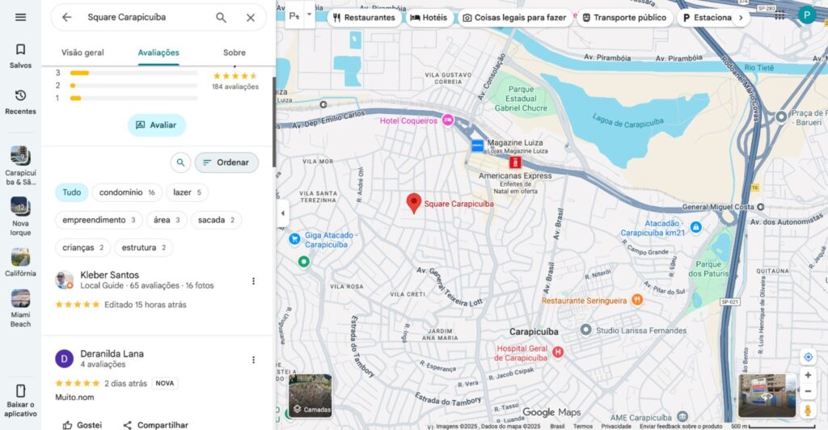The height and width of the screenshot is (430, 828).
Task: Collapse the side panel arrow
Action: coord(282,214)
